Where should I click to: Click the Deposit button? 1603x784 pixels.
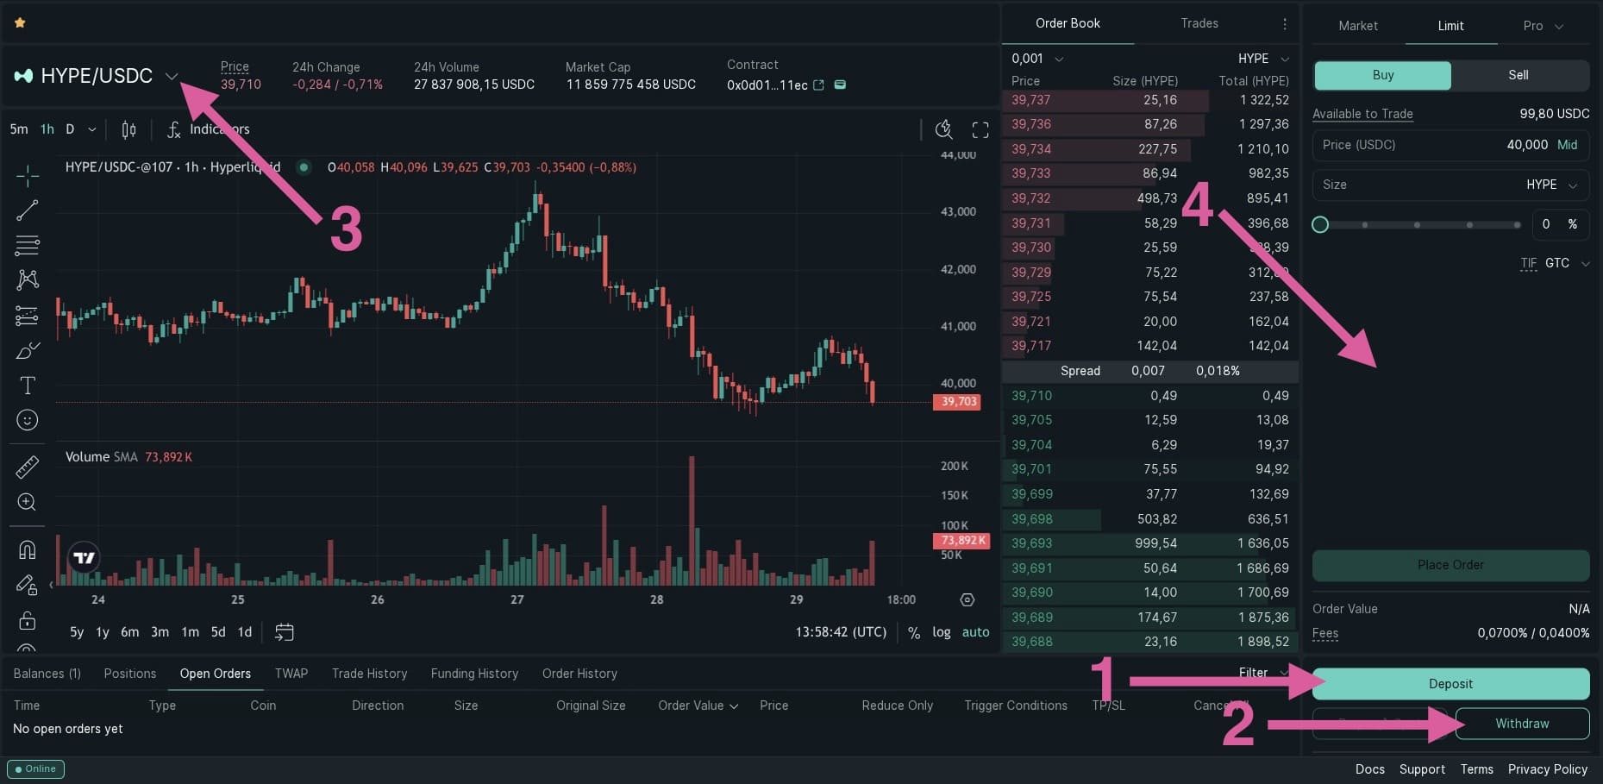pos(1450,684)
